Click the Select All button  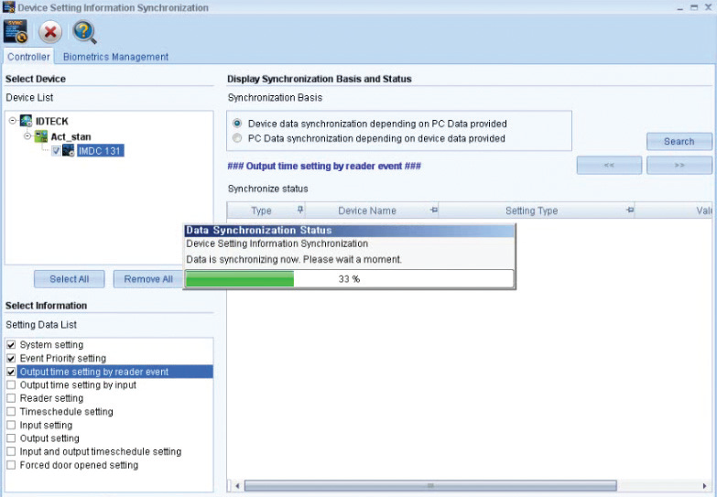[69, 279]
